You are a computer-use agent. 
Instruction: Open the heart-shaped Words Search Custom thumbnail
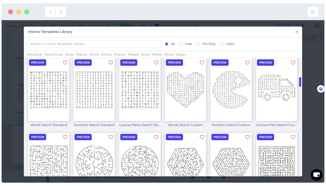186,90
